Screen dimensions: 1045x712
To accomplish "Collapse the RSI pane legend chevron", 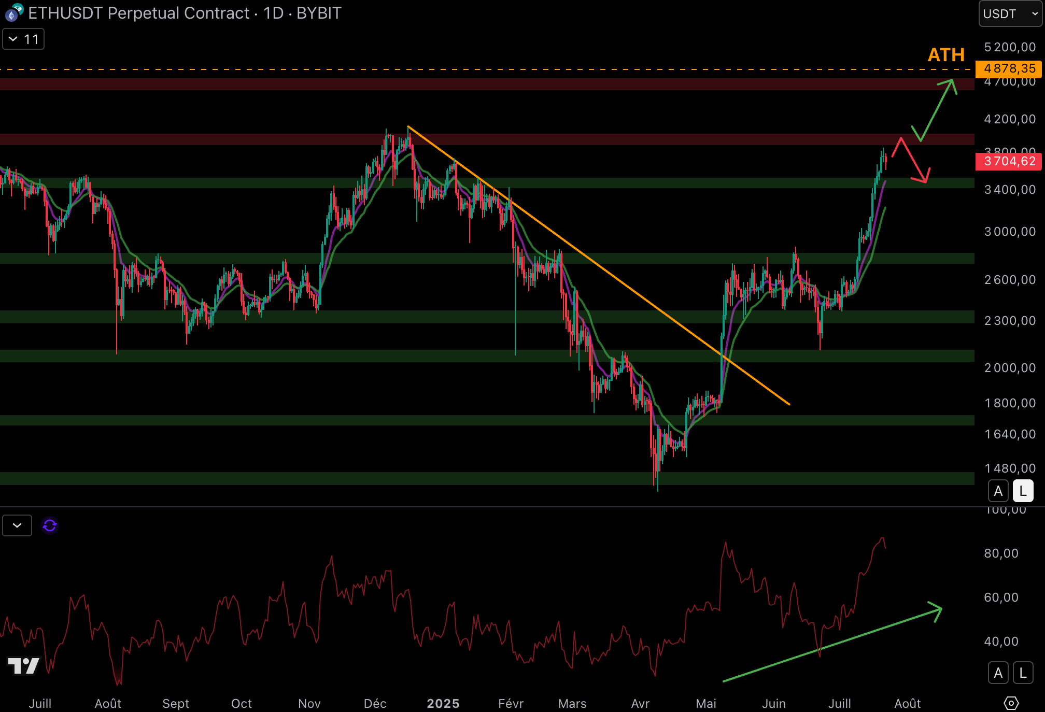I will coord(17,525).
